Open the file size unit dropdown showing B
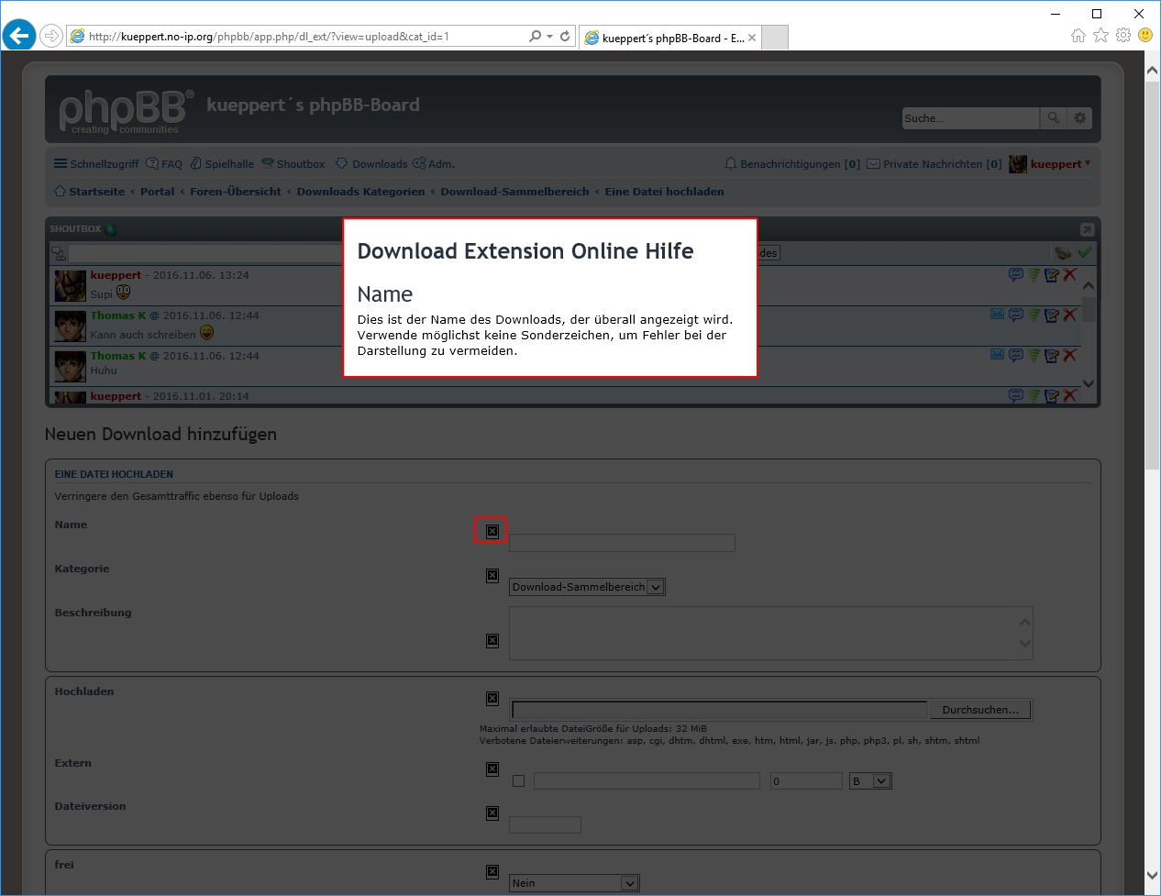The width and height of the screenshot is (1161, 896). [x=868, y=780]
